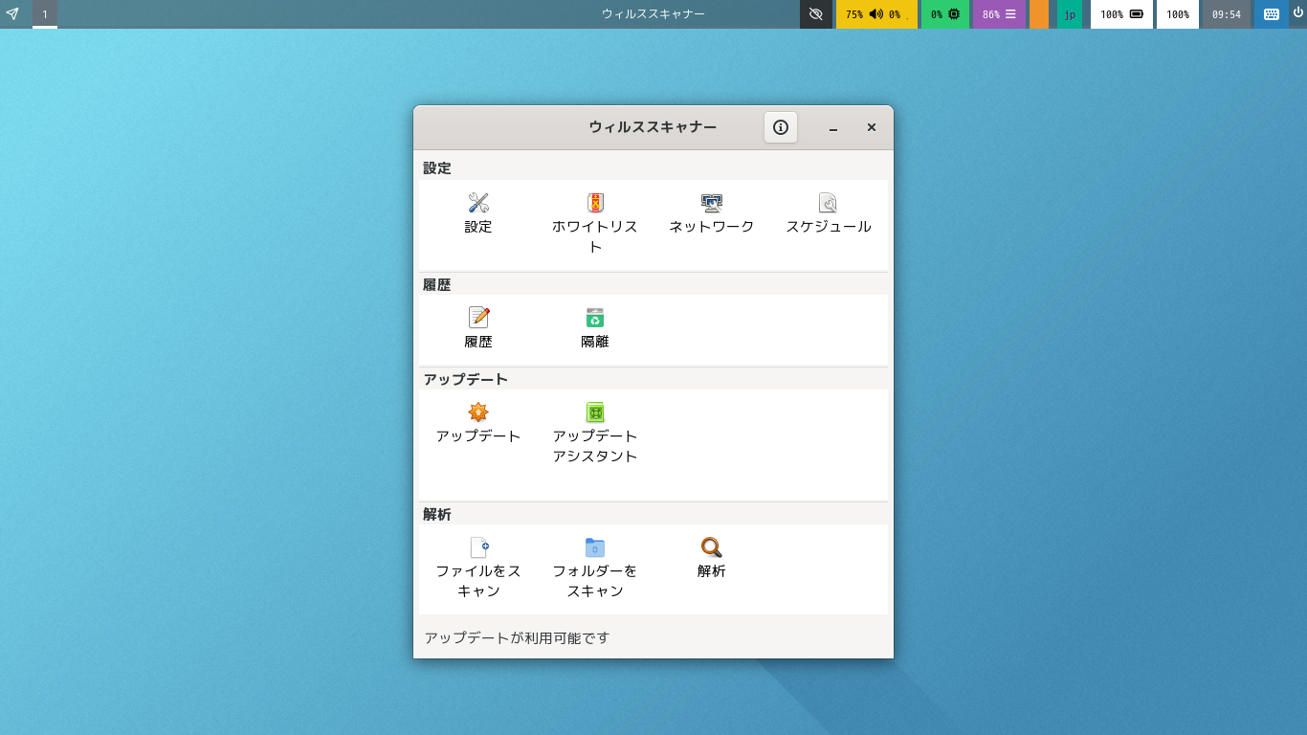Click the アップデート section heading
Screen dimensions: 1307x735
466,379
